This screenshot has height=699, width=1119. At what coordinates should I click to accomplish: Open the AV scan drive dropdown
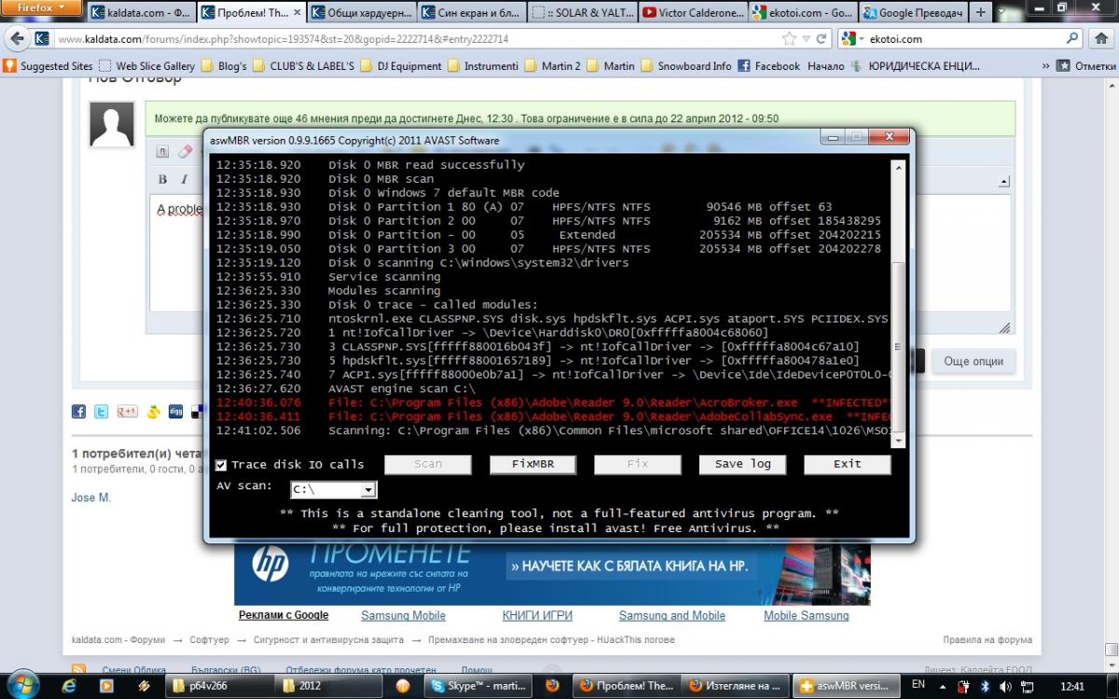pos(368,489)
